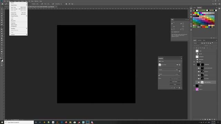The height and width of the screenshot is (124, 221).
Task: Select the Eraser tool
Action: tap(2, 34)
